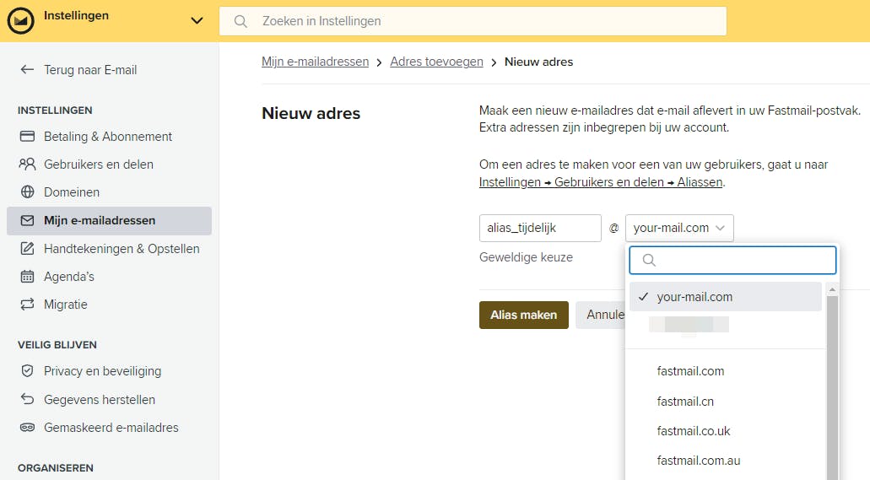Expand the Instellingen account menu chevron
This screenshot has height=480, width=870.
click(197, 21)
